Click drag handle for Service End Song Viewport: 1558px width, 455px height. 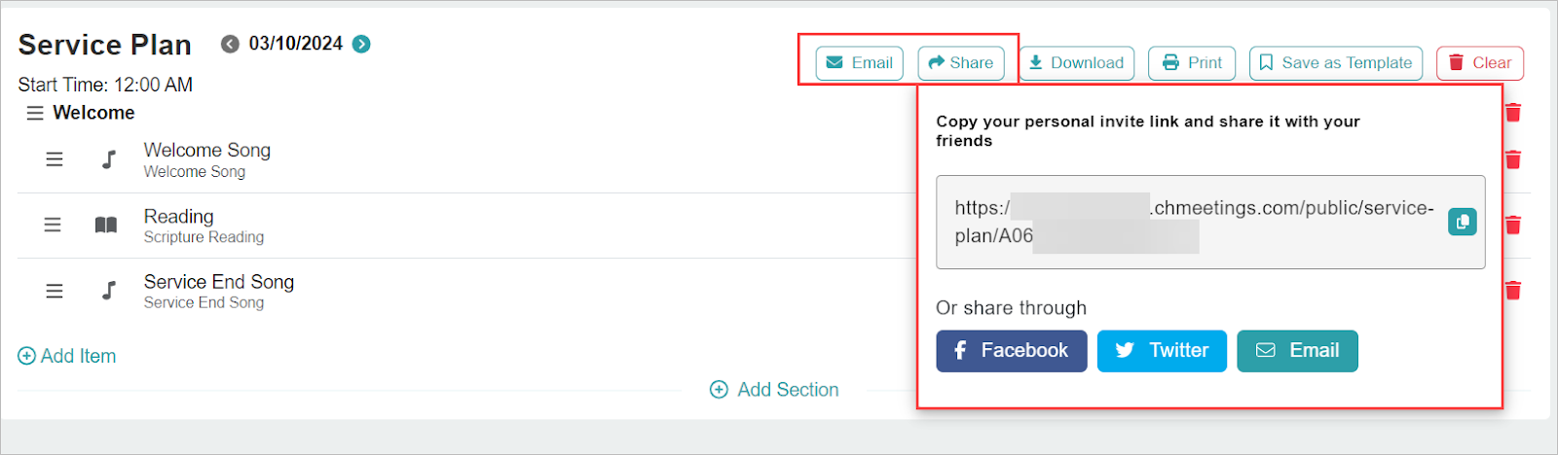click(55, 291)
